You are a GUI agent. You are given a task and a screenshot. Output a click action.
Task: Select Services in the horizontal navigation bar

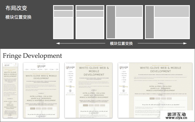[x=32, y=69]
